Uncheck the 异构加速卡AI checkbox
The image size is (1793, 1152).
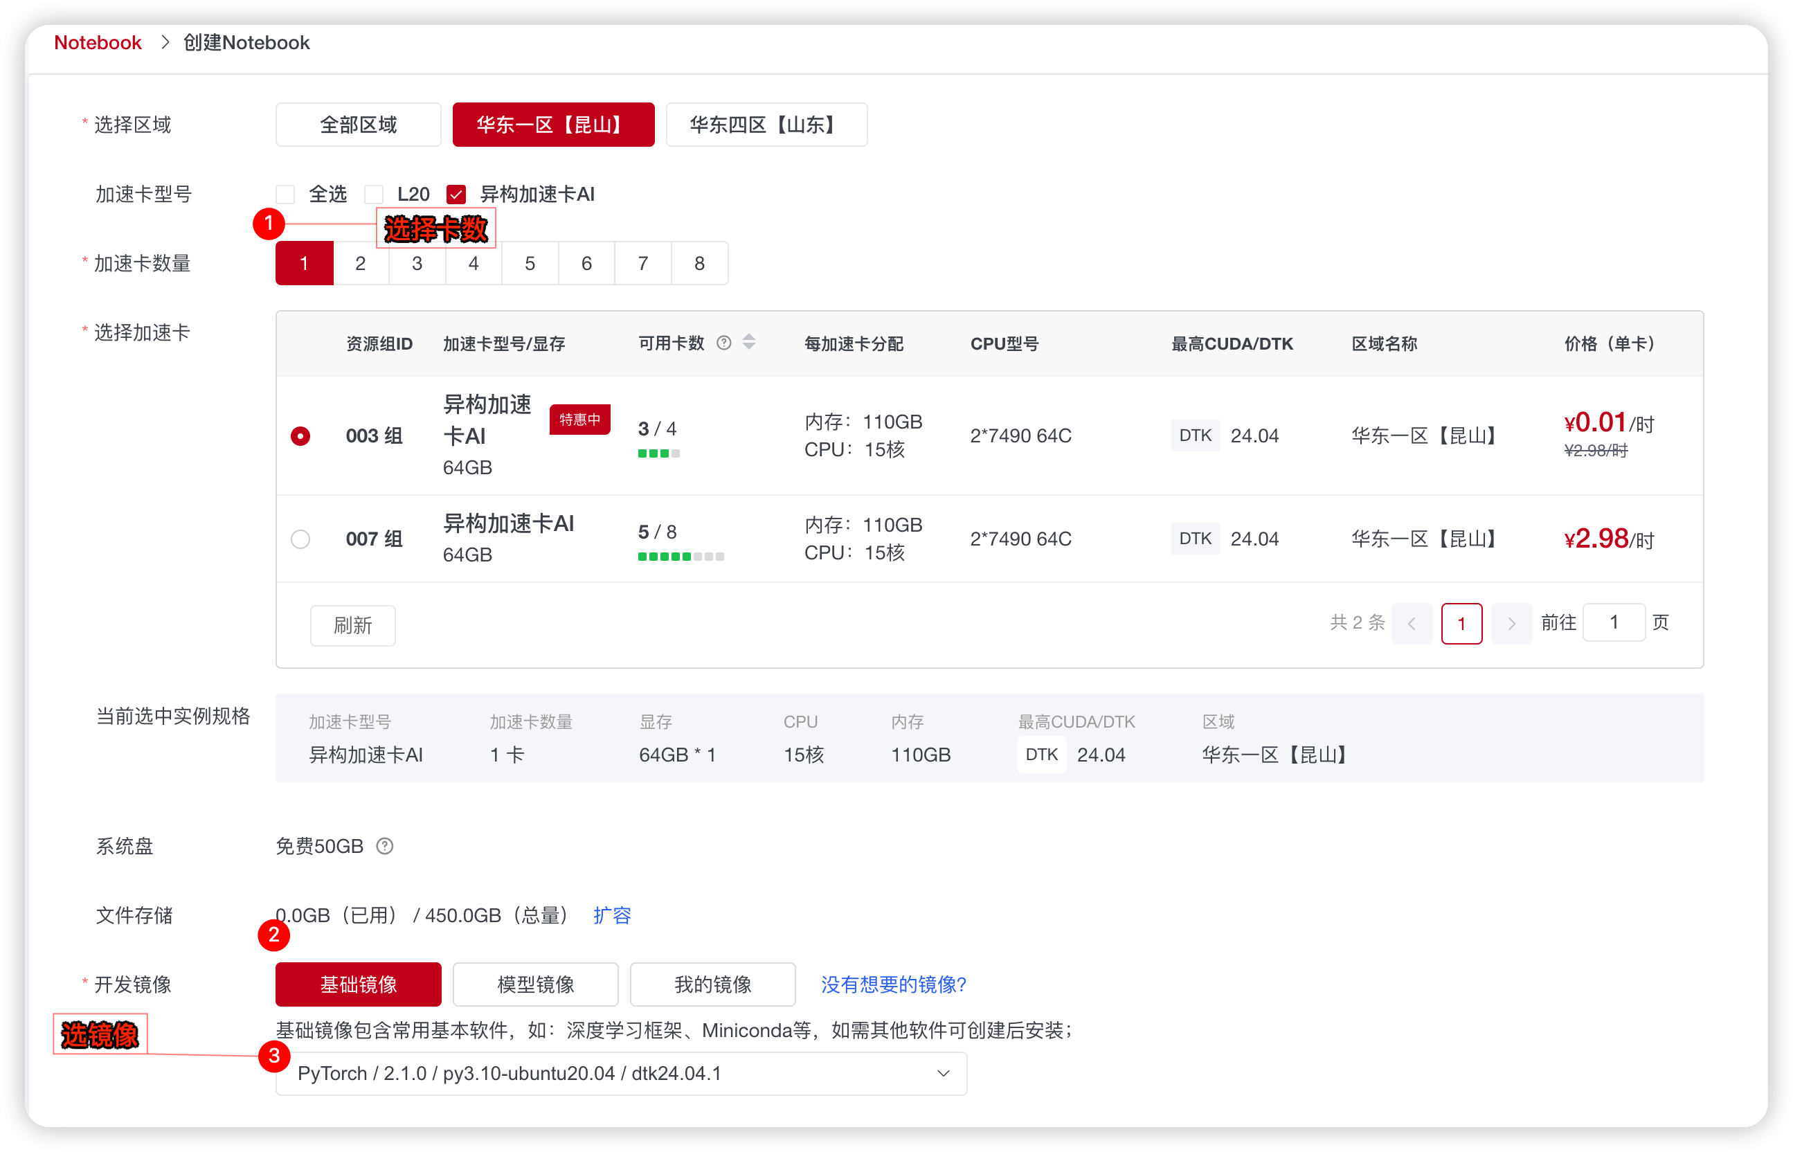(456, 195)
